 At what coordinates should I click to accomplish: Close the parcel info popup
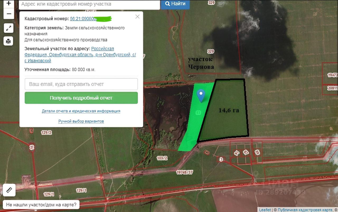tap(137, 17)
